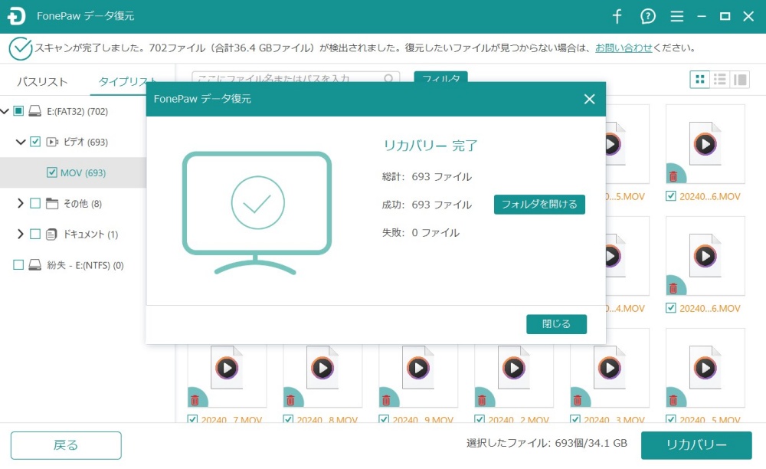Click the video file icon of 20240...9.MOV
The image size is (766, 469).
[417, 367]
